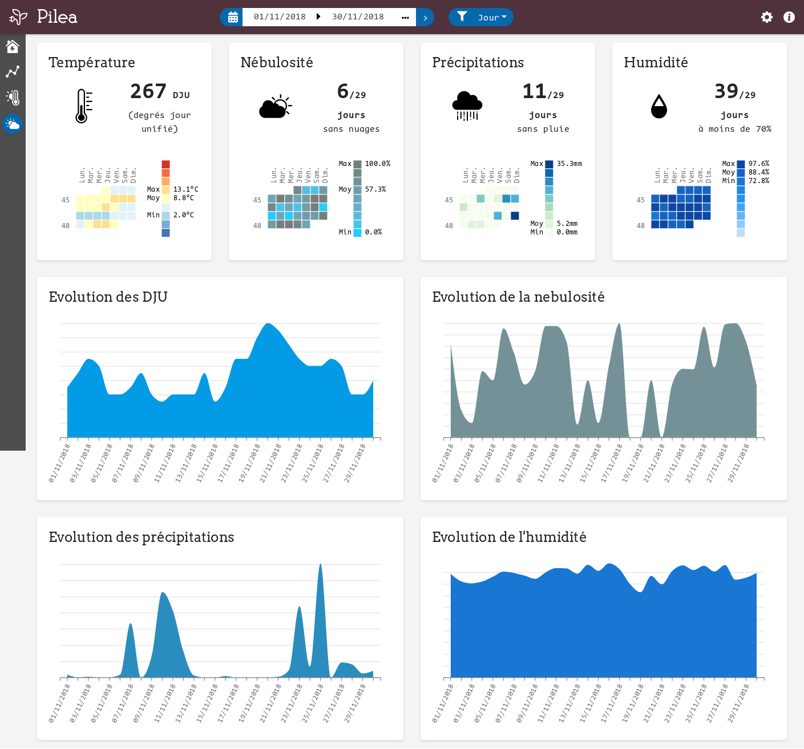Screen dimensions: 804x749
Task: Go to next period arrow button
Action: coord(425,17)
